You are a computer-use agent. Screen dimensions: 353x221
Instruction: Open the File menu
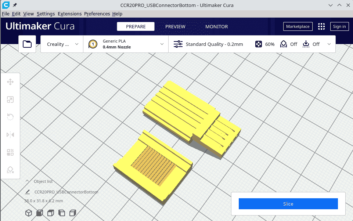pos(6,14)
